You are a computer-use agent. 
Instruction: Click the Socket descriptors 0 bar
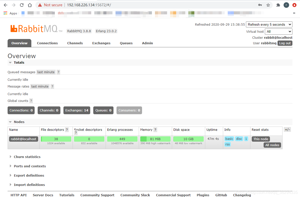pos(89,139)
